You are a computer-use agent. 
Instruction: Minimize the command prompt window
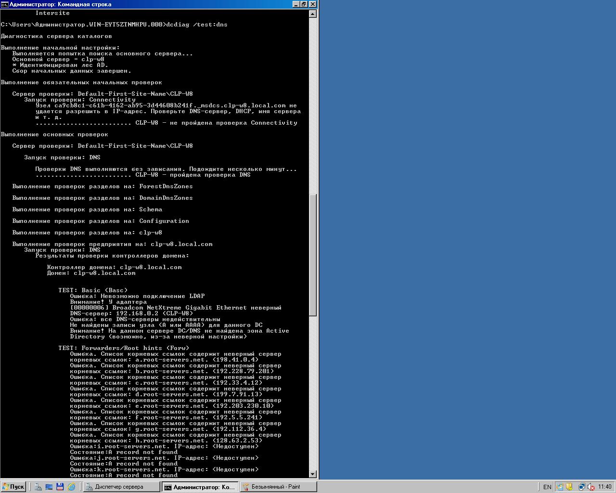296,4
